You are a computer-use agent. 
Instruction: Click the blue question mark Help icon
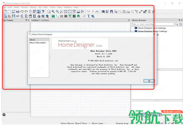pos(43,11)
